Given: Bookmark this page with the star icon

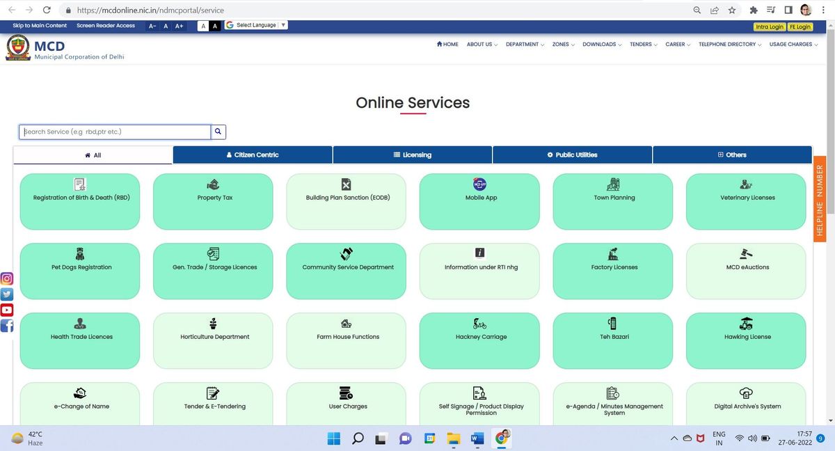Looking at the screenshot, I should (x=732, y=10).
